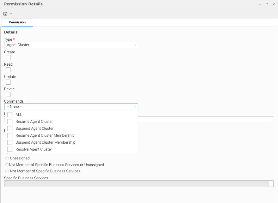Choose the Unassigned radio button
The height and width of the screenshot is (203, 278).
(x=7, y=158)
